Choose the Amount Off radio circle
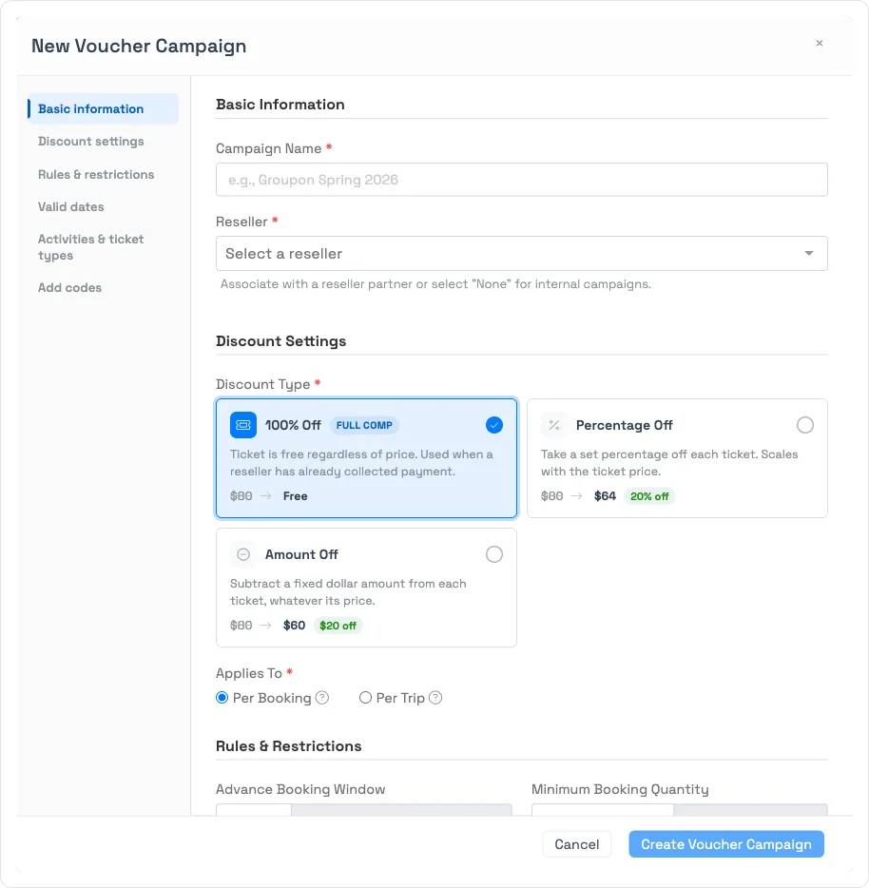Screen dimensions: 869x888 click(494, 554)
